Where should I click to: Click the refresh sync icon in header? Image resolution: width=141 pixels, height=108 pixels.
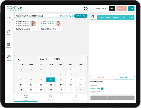click(x=85, y=9)
